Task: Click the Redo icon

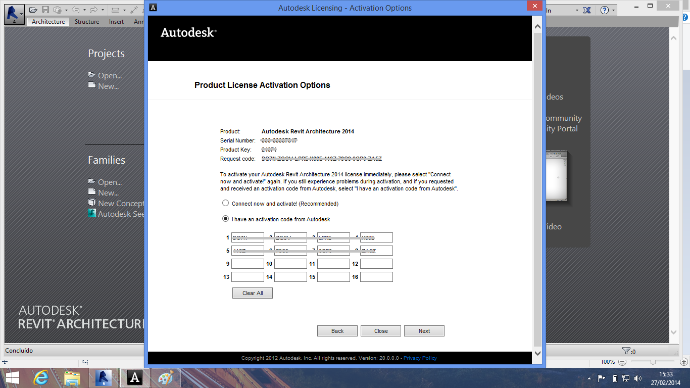Action: (94, 9)
